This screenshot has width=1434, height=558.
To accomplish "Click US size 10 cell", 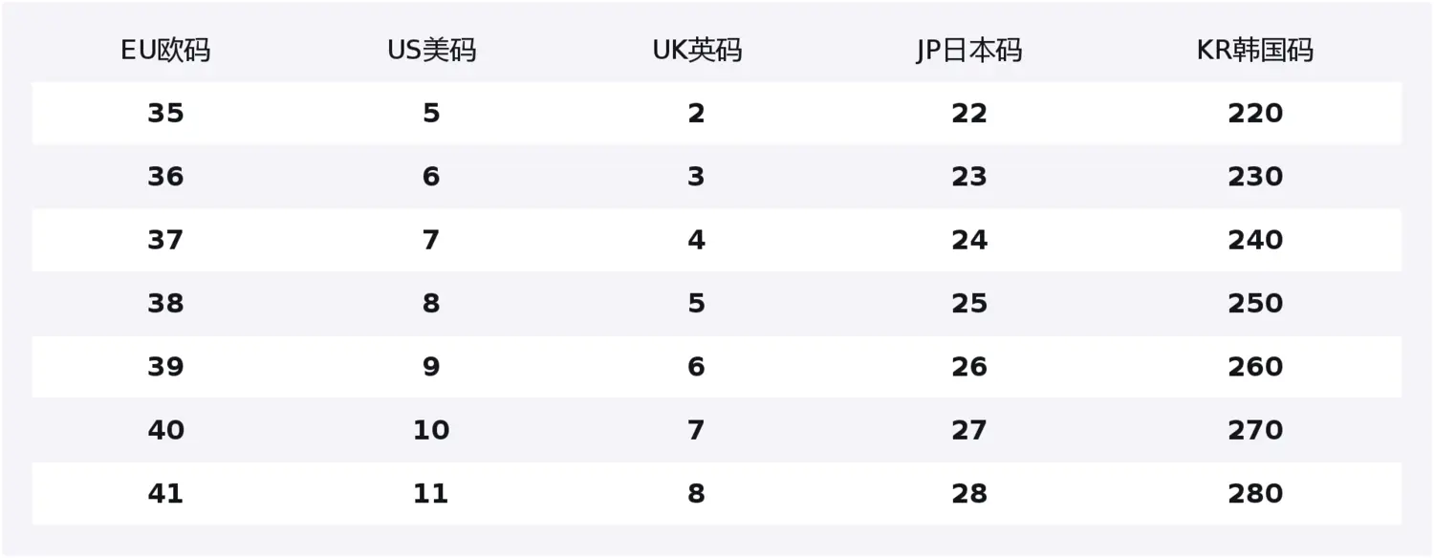I will pos(431,431).
